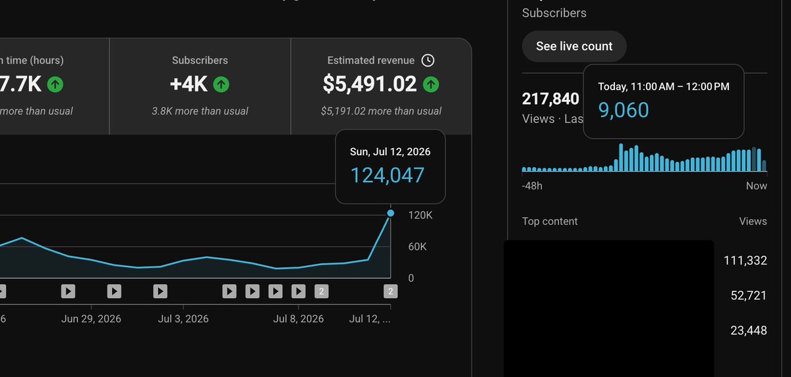This screenshot has height=377, width=791.
Task: Click the video marker just after the Jun 29, 2026 tick
Action: tap(114, 291)
